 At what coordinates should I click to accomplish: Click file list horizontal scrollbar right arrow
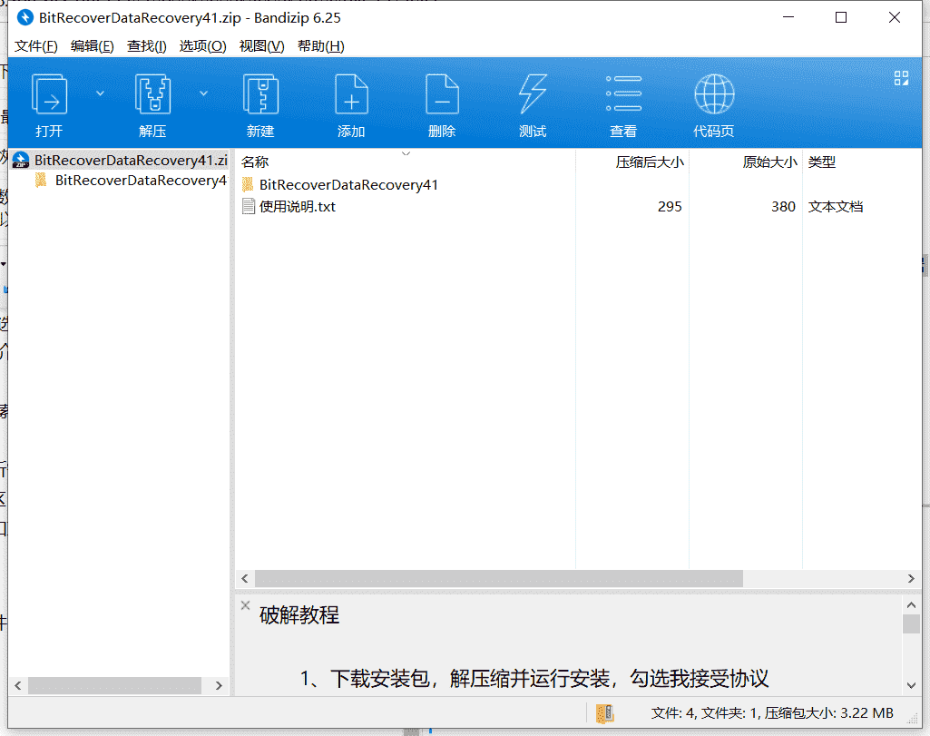(x=911, y=578)
